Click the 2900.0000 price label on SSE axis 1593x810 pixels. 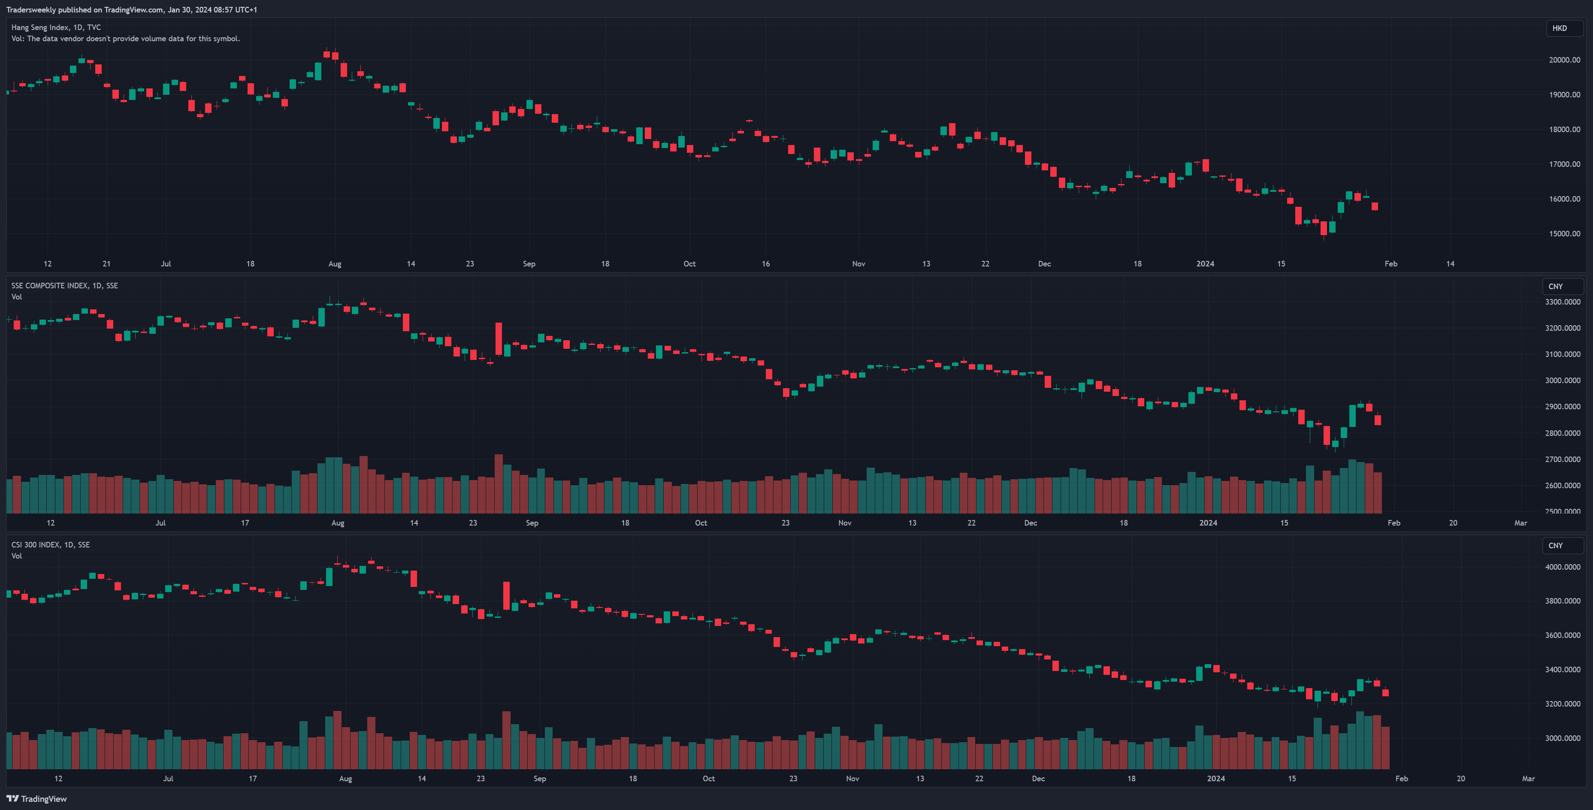click(x=1563, y=407)
